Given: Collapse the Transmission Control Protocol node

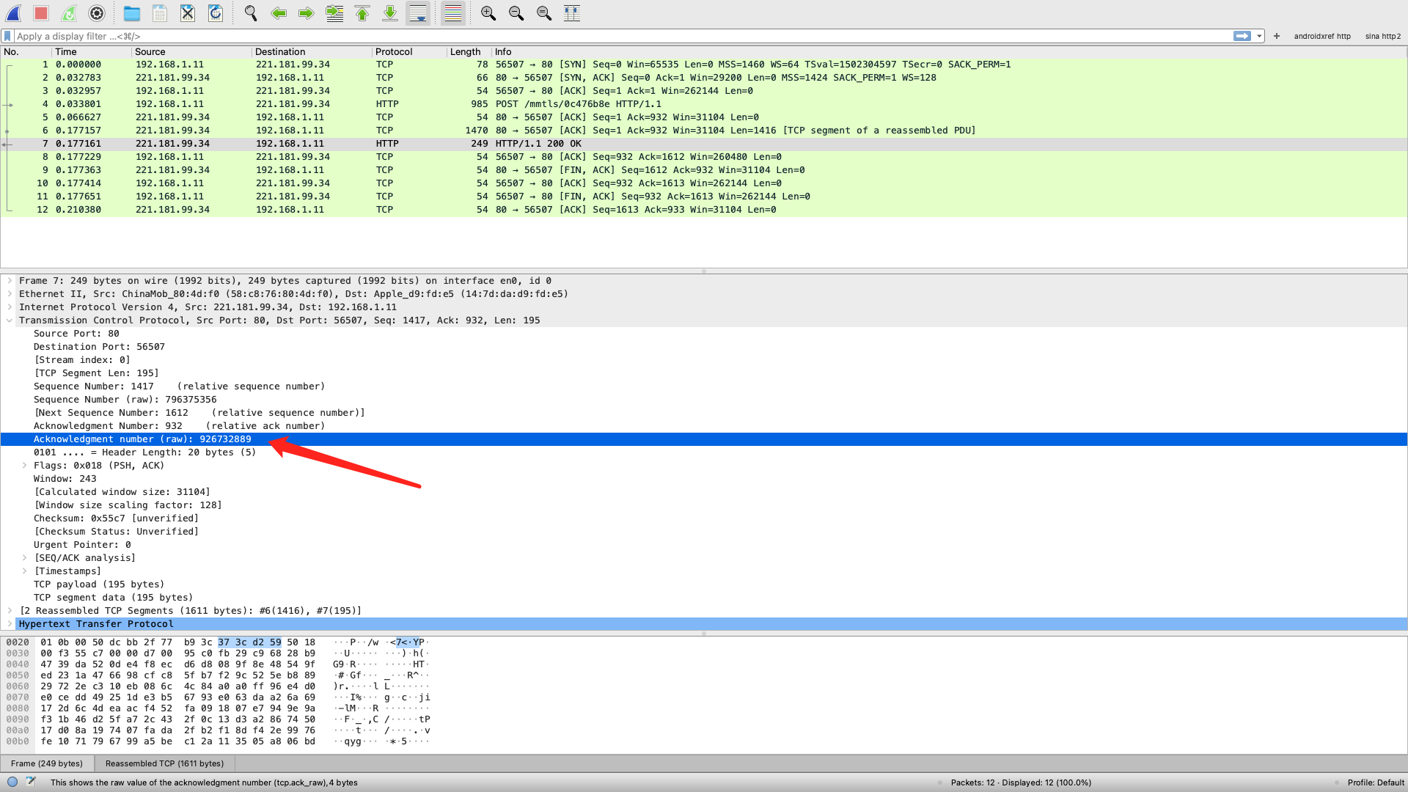Looking at the screenshot, I should pyautogui.click(x=10, y=320).
